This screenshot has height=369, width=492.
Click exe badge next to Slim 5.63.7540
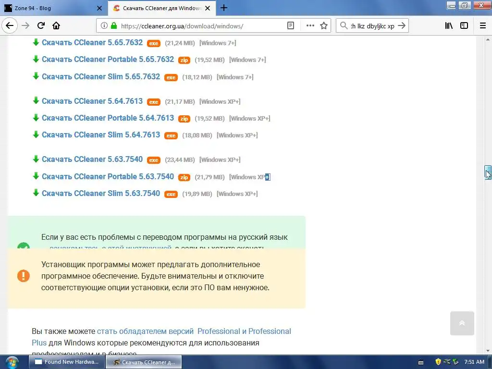(171, 194)
